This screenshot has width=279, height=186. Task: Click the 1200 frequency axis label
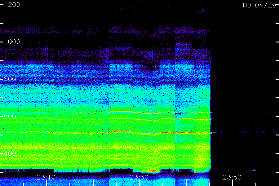pos(12,5)
